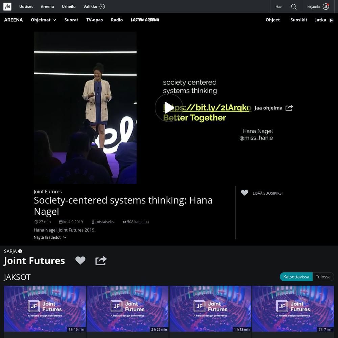Click the Sarja info icon
Image resolution: width=338 pixels, height=338 pixels.
20,251
